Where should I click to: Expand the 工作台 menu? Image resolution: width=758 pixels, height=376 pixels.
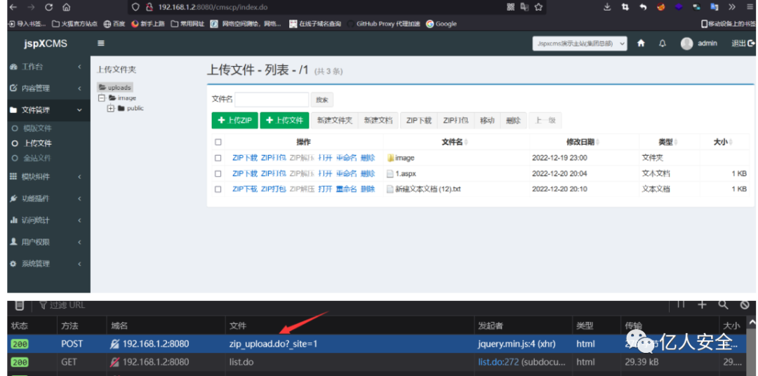tap(48, 67)
